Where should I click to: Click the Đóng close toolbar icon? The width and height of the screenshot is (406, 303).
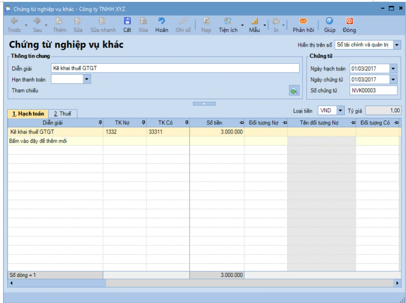(350, 21)
